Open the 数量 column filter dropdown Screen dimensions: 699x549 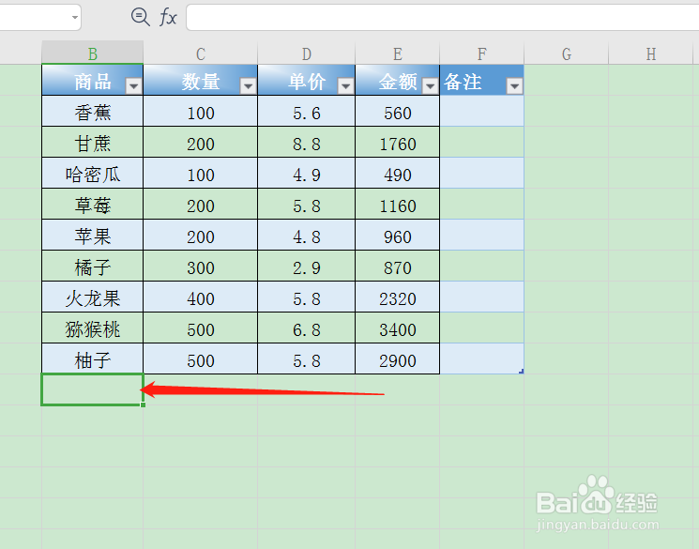(x=248, y=85)
